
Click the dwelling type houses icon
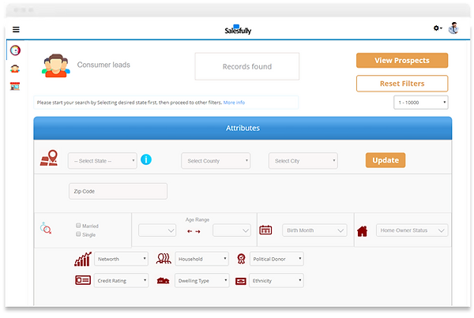point(163,281)
